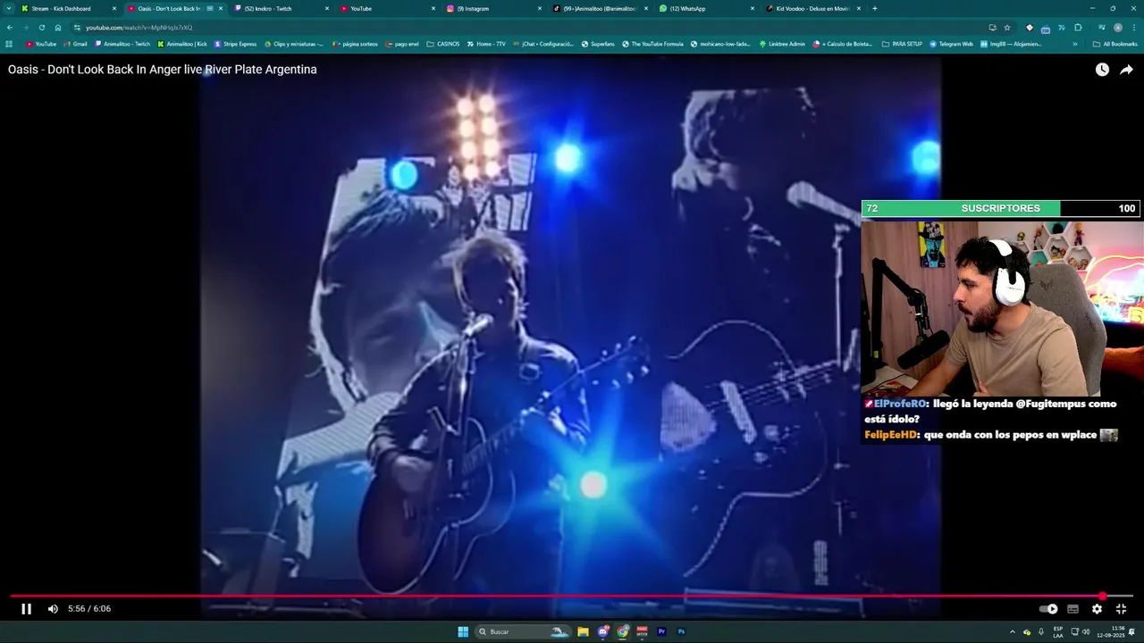
Task: Open Home - 7TV bookmark
Action: click(485, 44)
